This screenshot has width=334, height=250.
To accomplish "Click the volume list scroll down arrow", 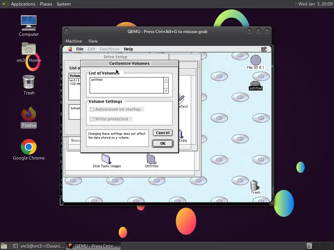I will [x=166, y=91].
